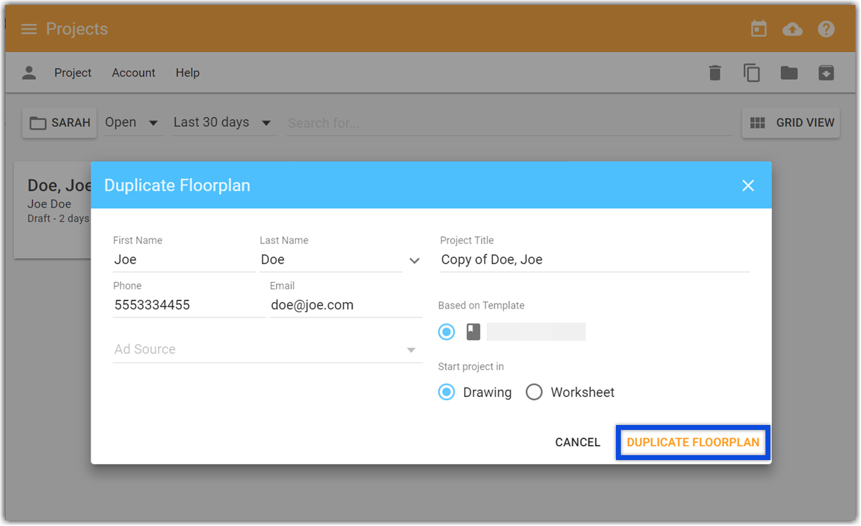Click the CANCEL button
Viewport: 861px width, 526px height.
click(578, 443)
